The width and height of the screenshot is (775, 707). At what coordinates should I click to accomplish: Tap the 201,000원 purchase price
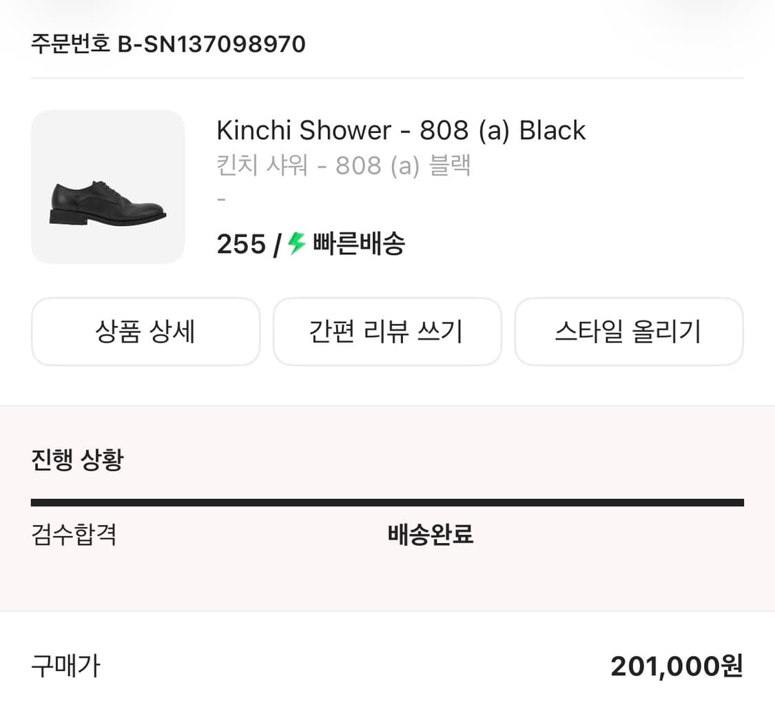[x=676, y=666]
